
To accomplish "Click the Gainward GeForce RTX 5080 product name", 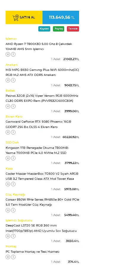I will point(38,124).
